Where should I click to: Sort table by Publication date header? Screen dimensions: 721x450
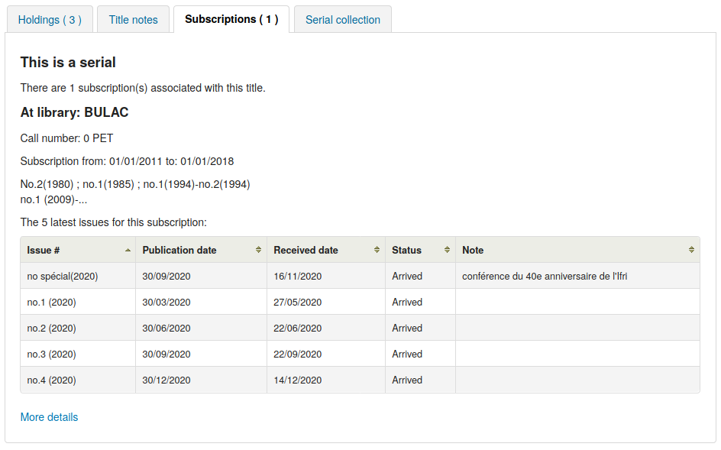[179, 250]
